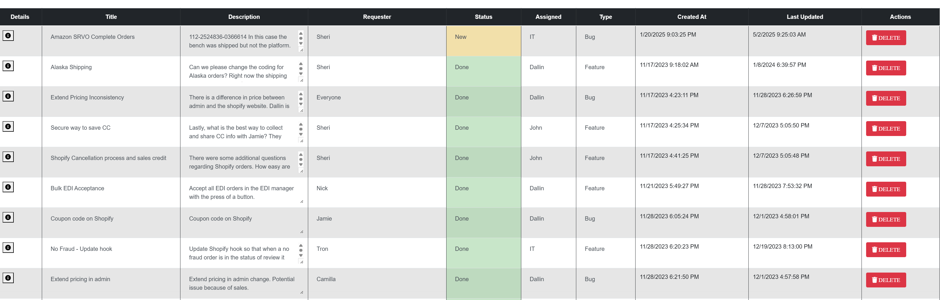Delete the Shopify Cancellation process ticket
940x300 pixels.
[x=886, y=159]
